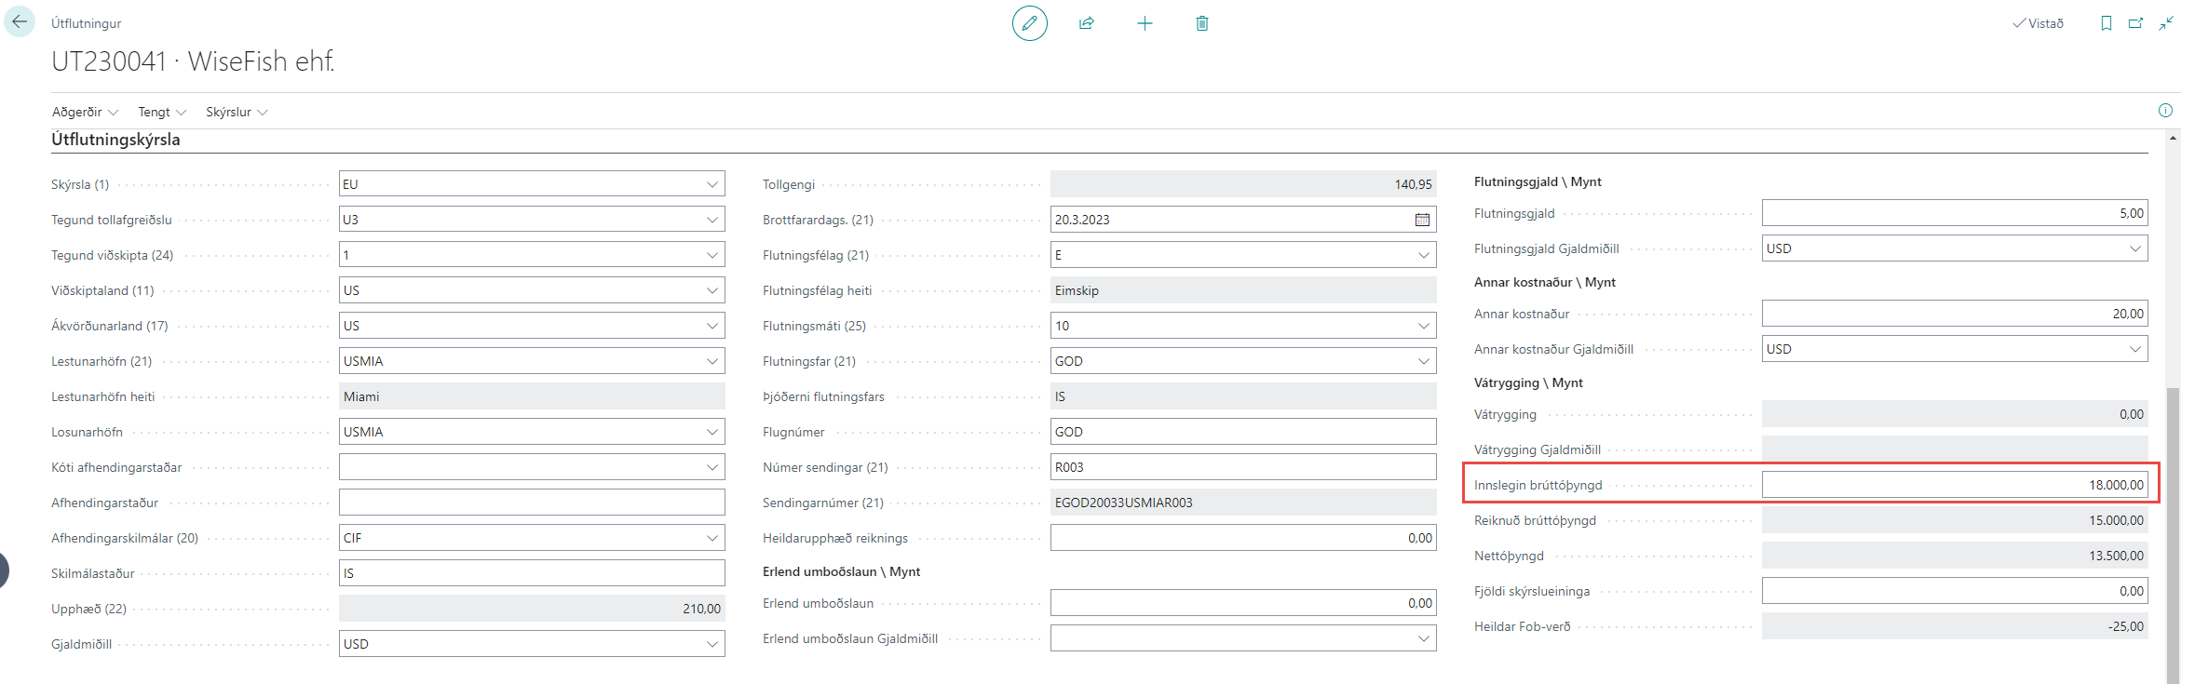Image resolution: width=2195 pixels, height=684 pixels.
Task: Open the Viðskiptaland (11) dropdown
Action: pos(712,290)
